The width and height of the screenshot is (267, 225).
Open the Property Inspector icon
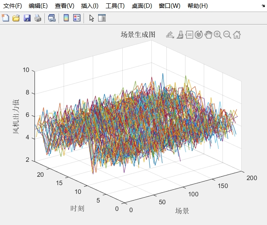click(x=102, y=18)
